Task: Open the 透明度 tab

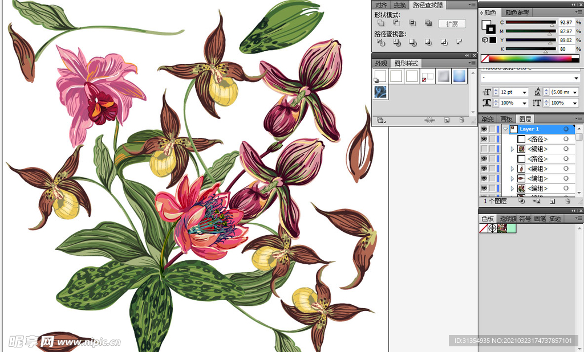Action: (508, 219)
